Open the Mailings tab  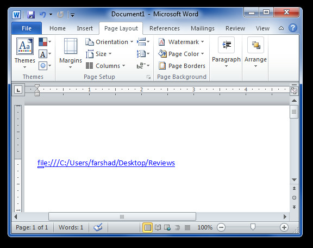tap(202, 28)
